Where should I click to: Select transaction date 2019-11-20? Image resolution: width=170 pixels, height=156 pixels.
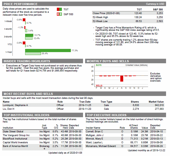[85, 109]
